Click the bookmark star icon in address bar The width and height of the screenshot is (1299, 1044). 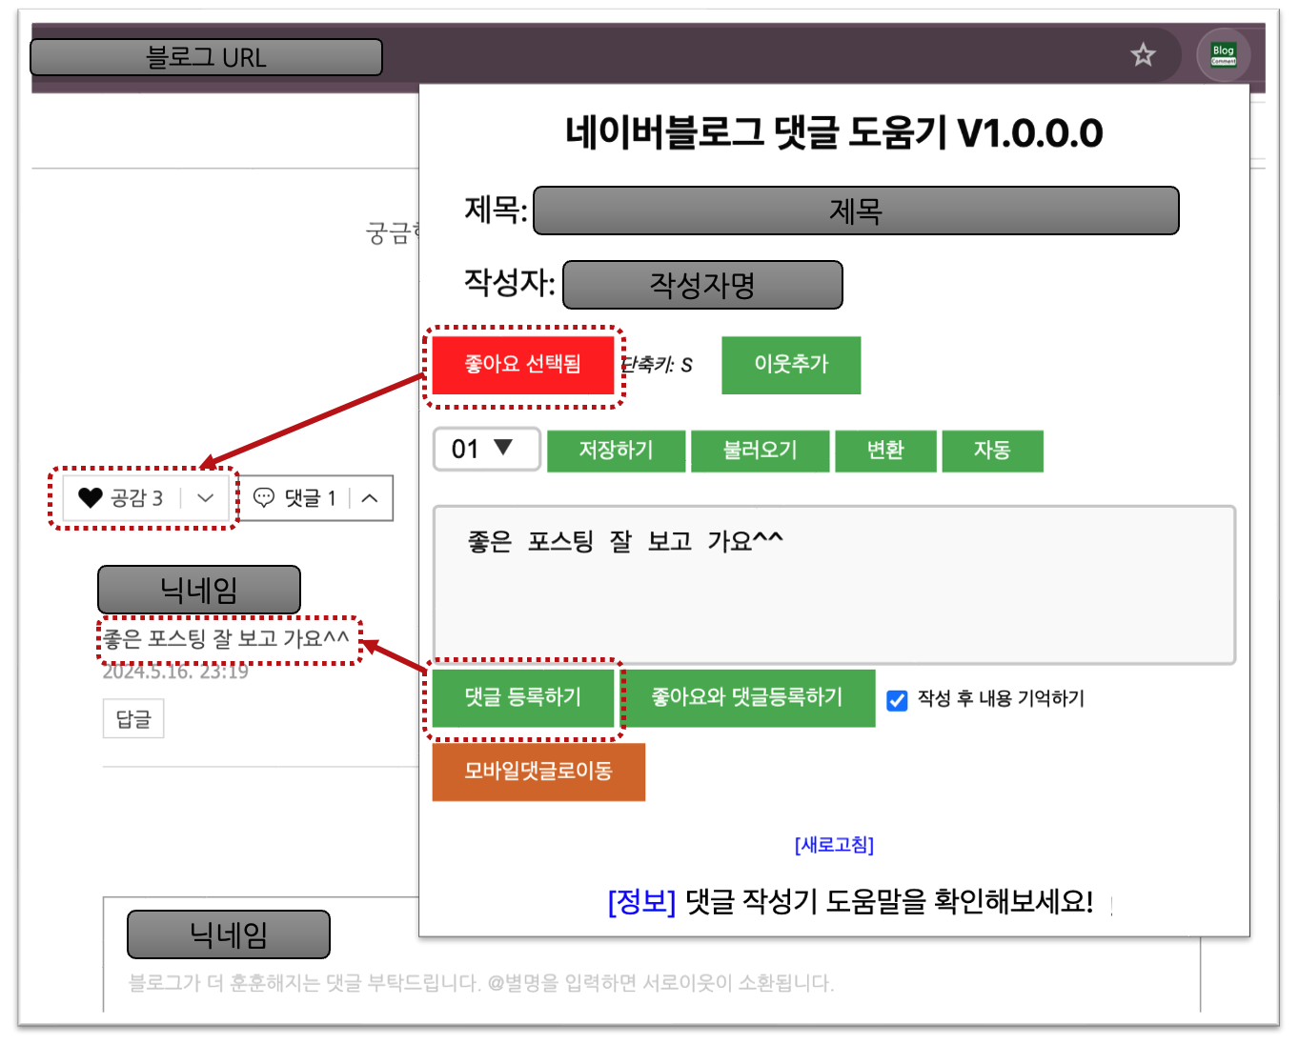pyautogui.click(x=1143, y=55)
